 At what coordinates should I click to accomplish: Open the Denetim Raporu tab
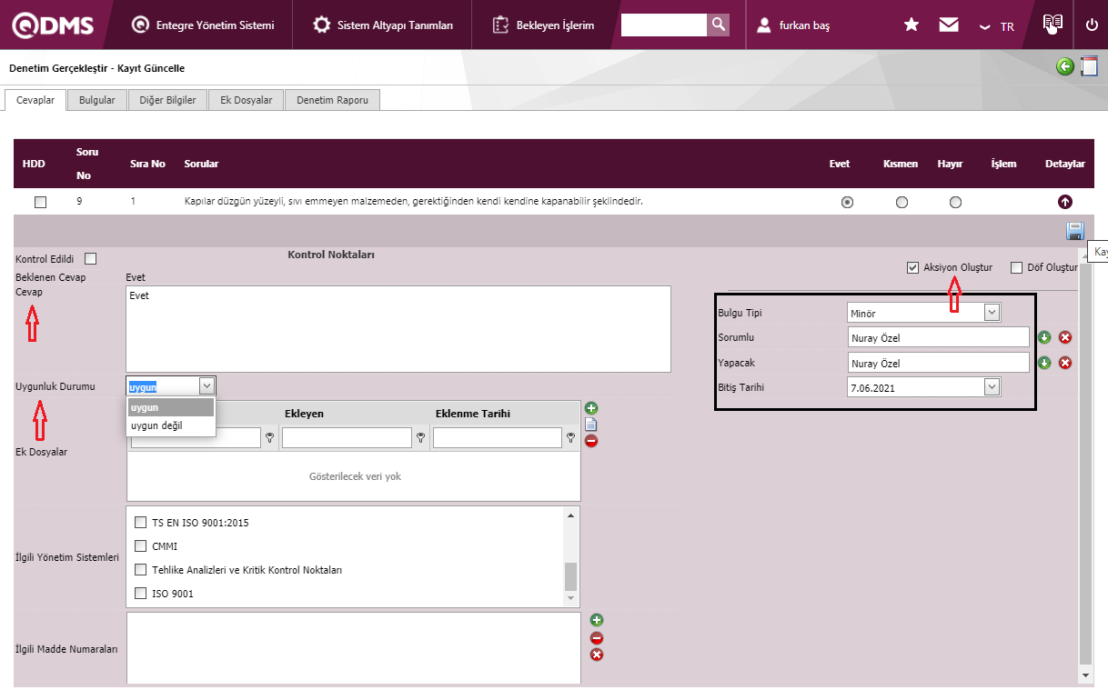click(x=332, y=100)
